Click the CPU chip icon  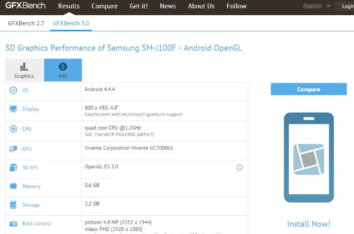(x=13, y=129)
